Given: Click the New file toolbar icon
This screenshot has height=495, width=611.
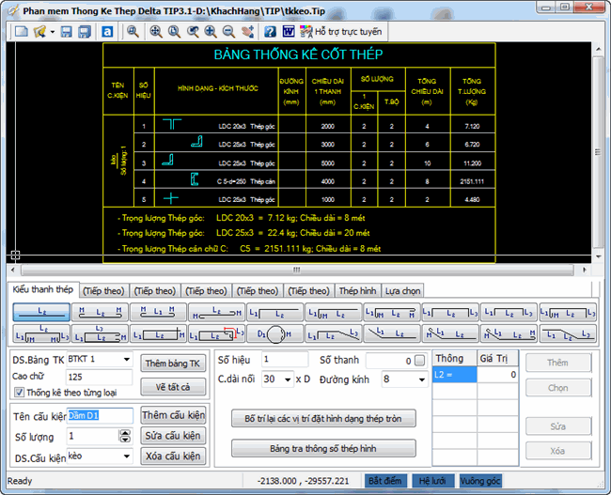Looking at the screenshot, I should pyautogui.click(x=21, y=32).
